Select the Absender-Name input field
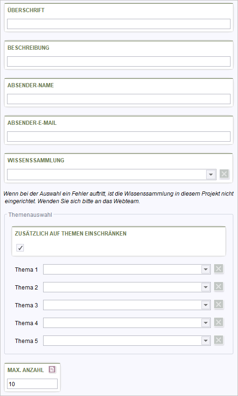This screenshot has width=238, height=396. pyautogui.click(x=119, y=99)
